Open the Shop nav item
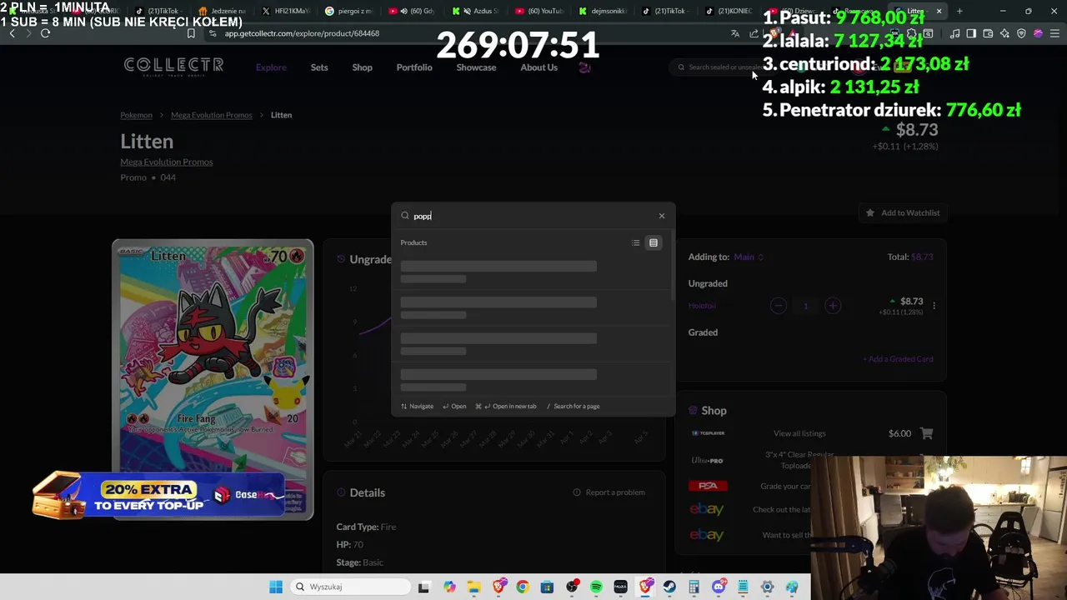 (x=362, y=67)
